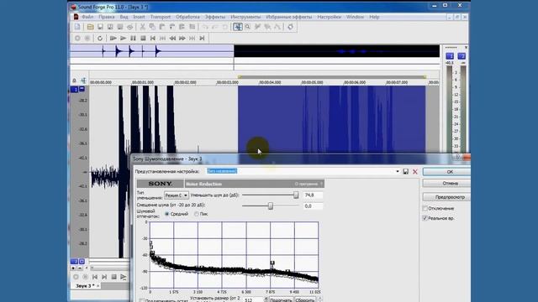This screenshot has width=538, height=302.
Task: Click the noise bias slider handle
Action: (271, 206)
